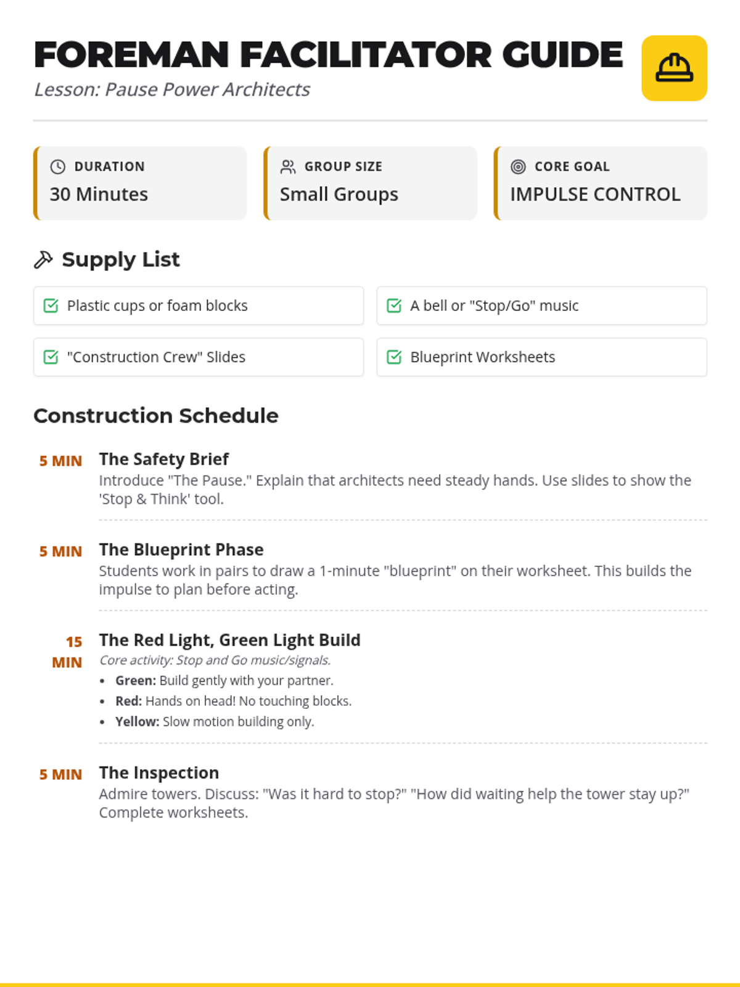Toggle the Blueprint Worksheets checkbox
The height and width of the screenshot is (987, 740).
coord(394,357)
